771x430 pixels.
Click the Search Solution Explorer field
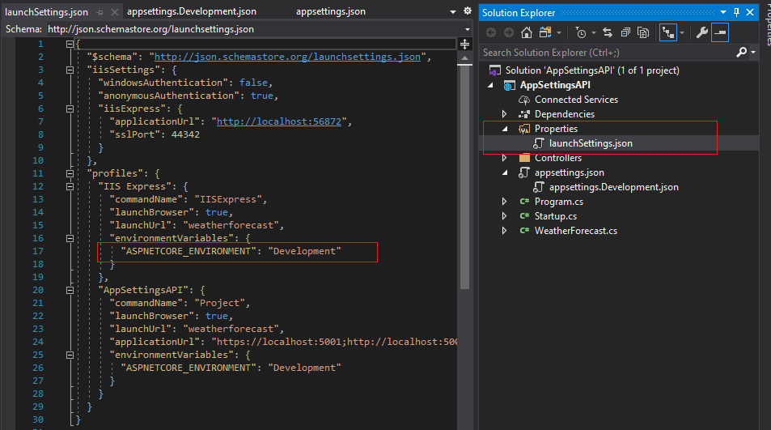coord(608,52)
